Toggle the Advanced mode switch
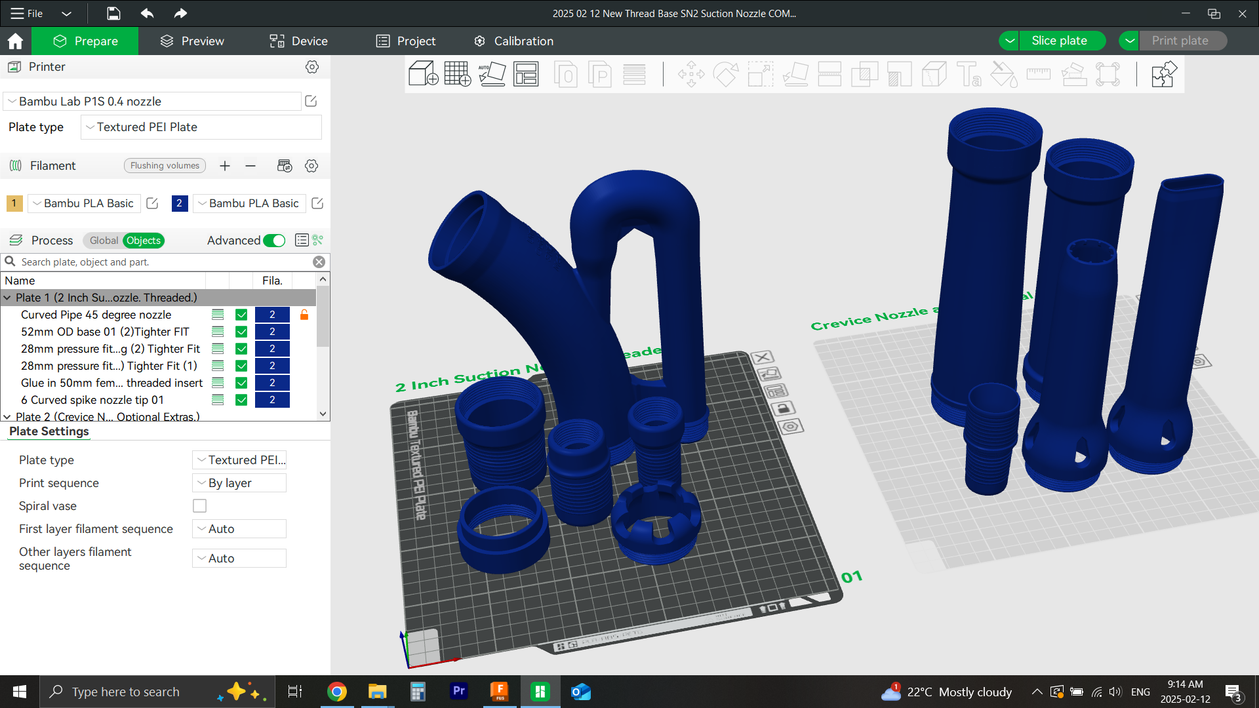Screen dimensions: 1259x708 coord(274,241)
